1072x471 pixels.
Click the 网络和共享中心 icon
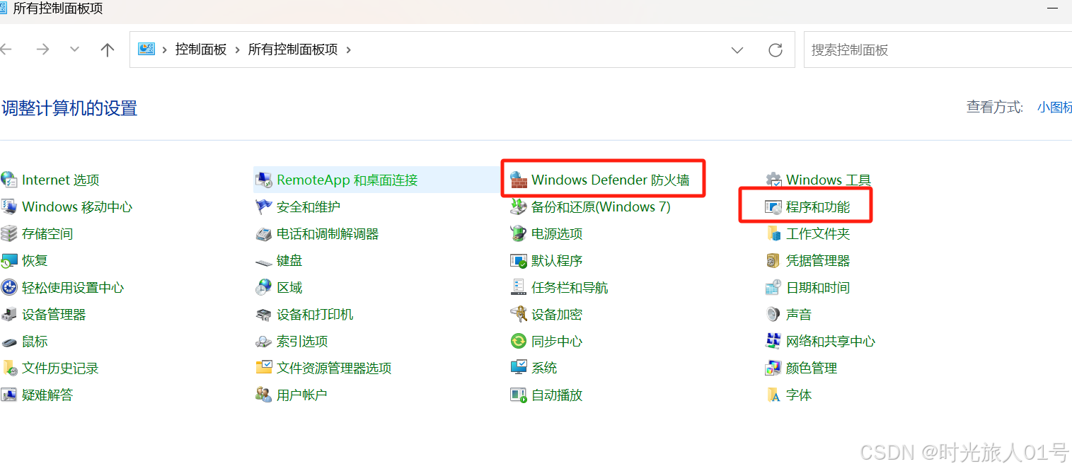pyautogui.click(x=774, y=341)
